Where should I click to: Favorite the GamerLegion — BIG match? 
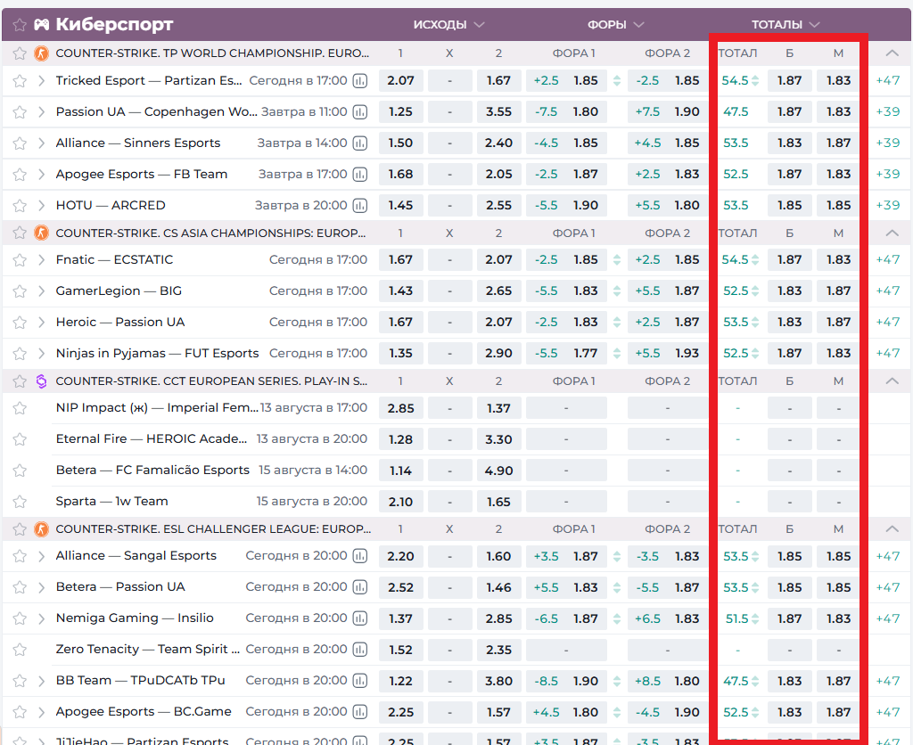20,291
